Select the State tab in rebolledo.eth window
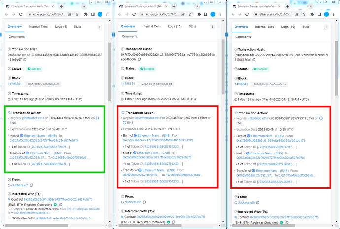This screenshot has width=340, height=229. (x=306, y=27)
